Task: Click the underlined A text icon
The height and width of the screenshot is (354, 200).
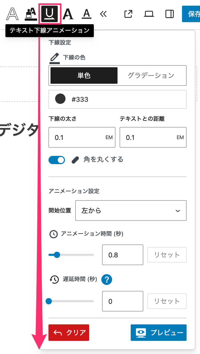Action: pos(87,14)
